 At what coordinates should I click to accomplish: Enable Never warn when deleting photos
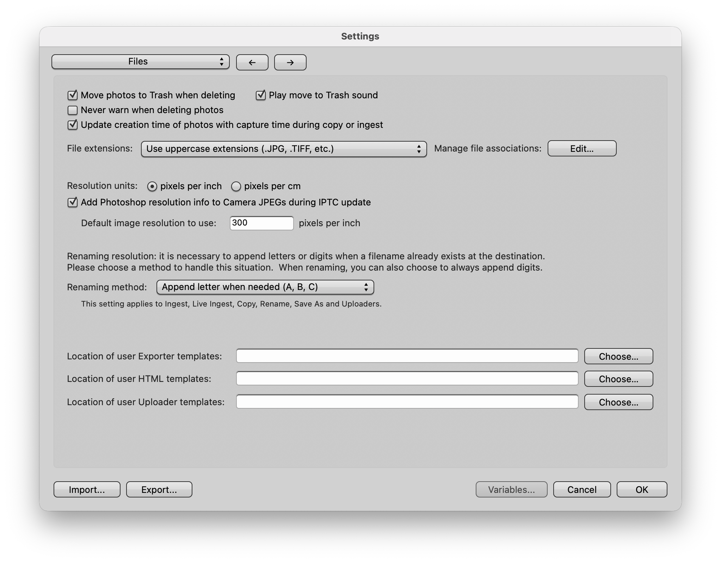point(73,110)
